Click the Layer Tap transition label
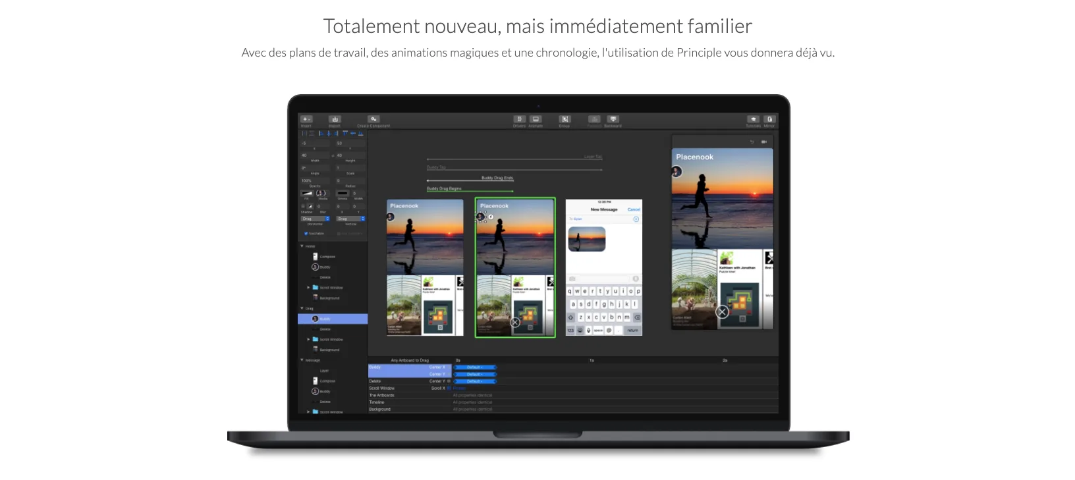Viewport: 1075px width, 480px height. pyautogui.click(x=593, y=157)
